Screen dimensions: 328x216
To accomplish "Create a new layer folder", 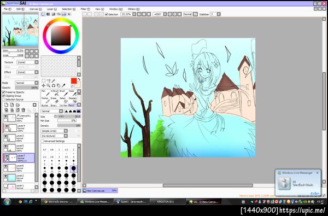I will (18, 105).
